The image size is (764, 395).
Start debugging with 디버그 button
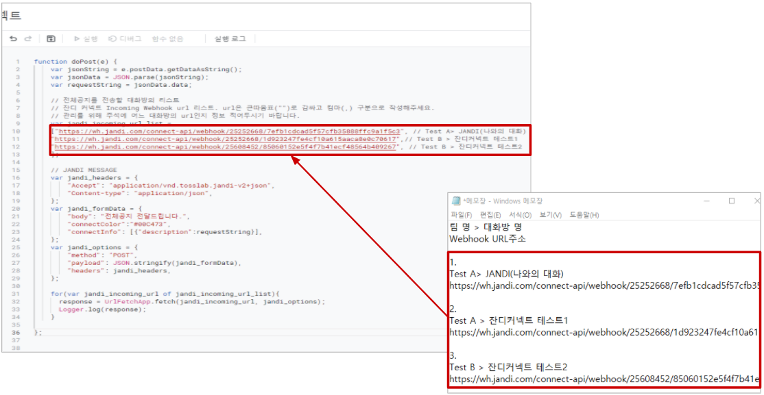(125, 39)
